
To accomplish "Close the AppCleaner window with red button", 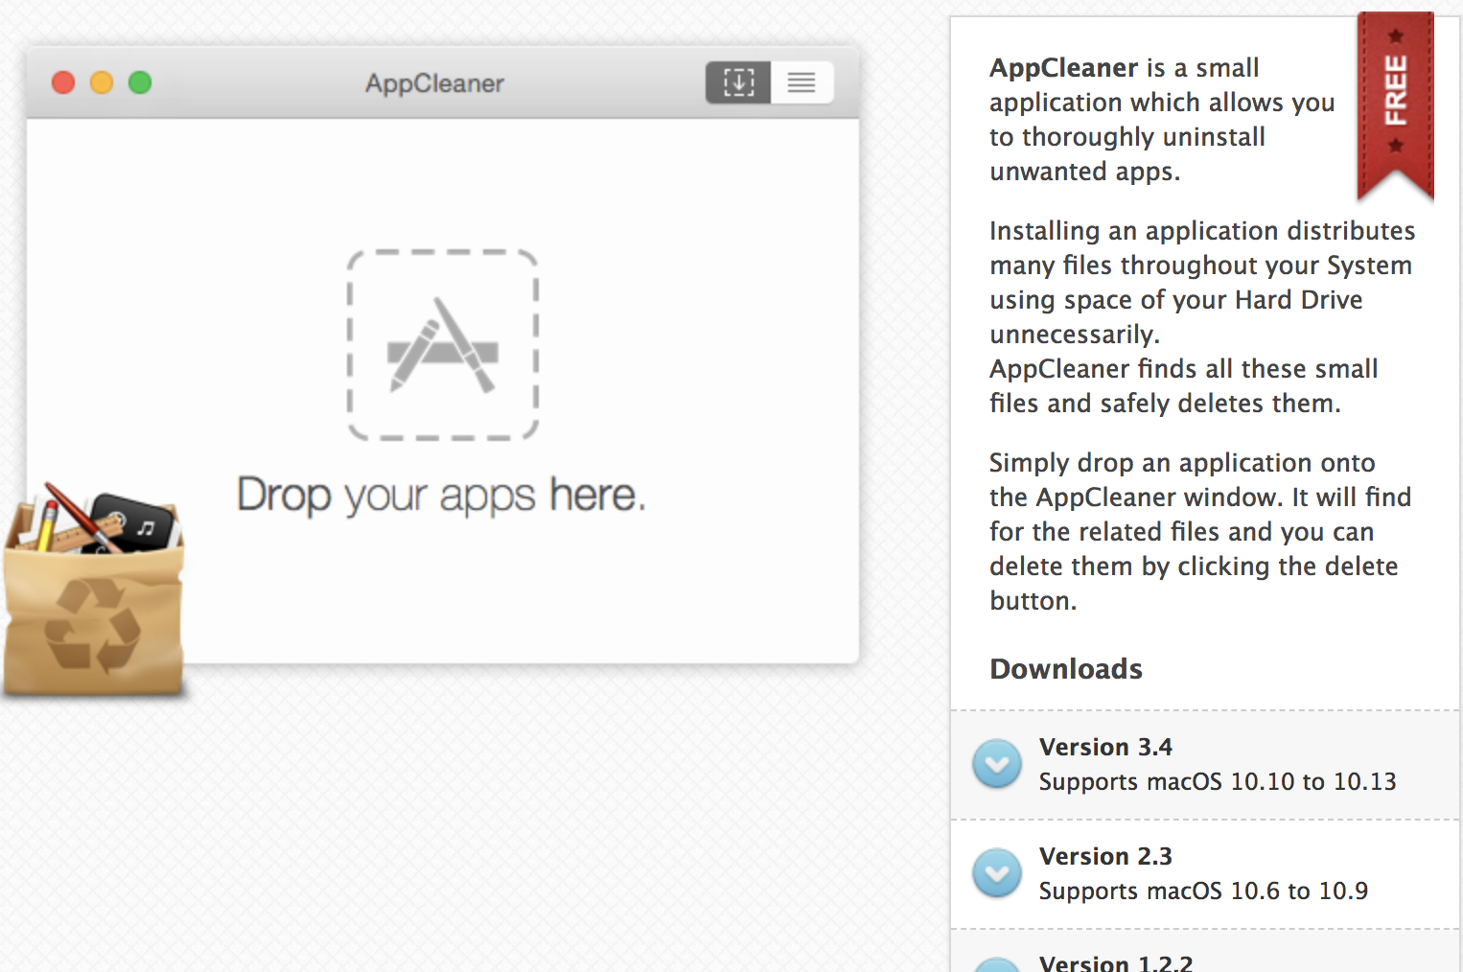I will click(x=63, y=82).
